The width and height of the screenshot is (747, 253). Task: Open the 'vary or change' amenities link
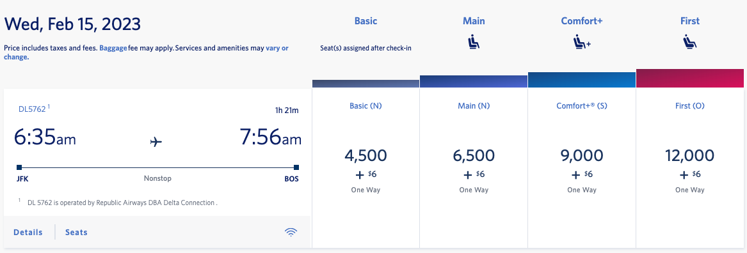coord(146,52)
